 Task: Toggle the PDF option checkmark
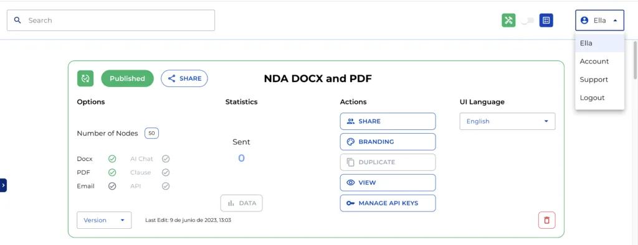click(112, 172)
